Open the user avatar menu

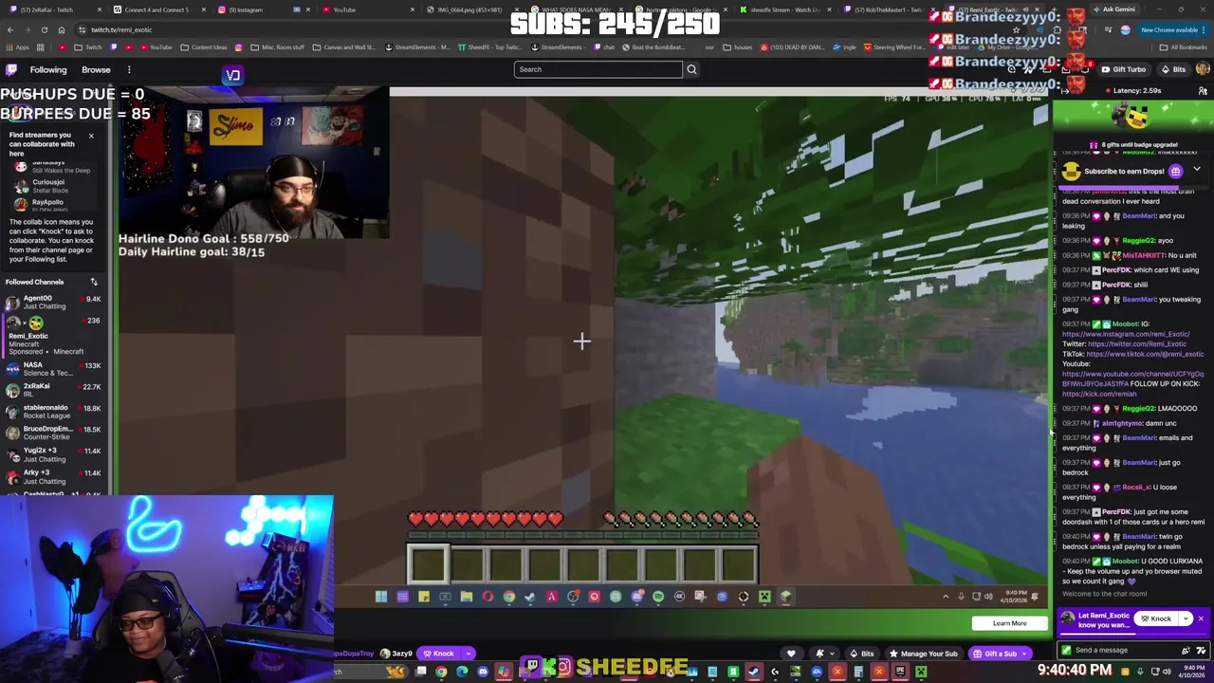coord(1204,69)
